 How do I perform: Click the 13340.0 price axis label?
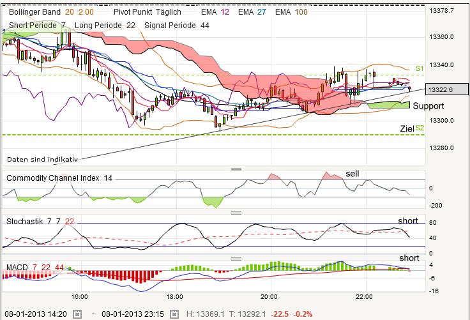441,65
